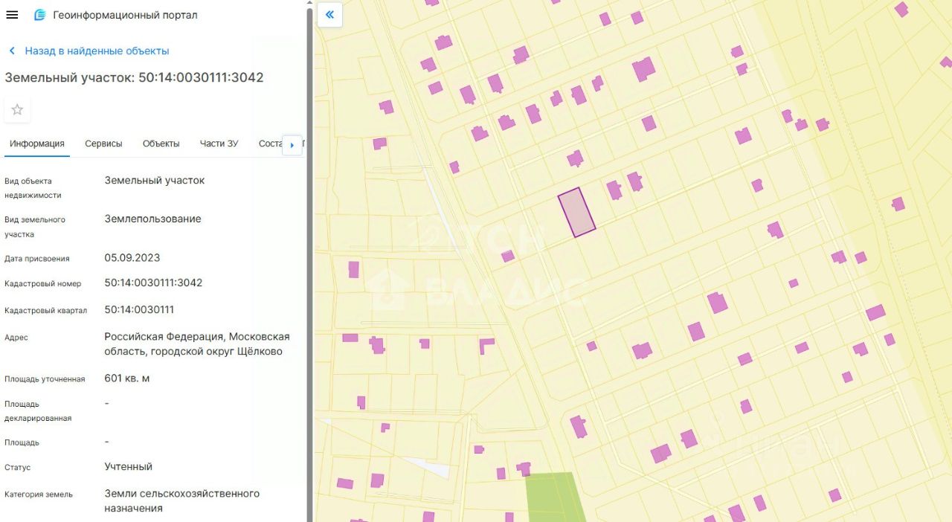The image size is (952, 522).
Task: Switch to the Части ЗУ tab
Action: (219, 144)
